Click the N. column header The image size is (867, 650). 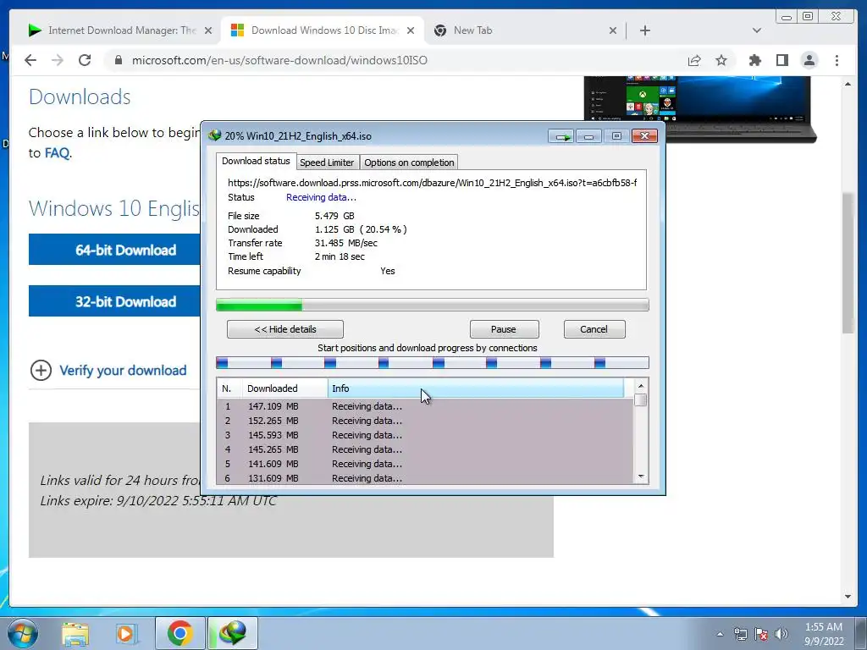[229, 388]
